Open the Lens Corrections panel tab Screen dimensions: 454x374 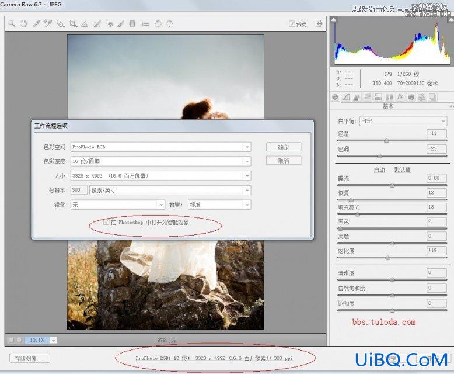pos(389,97)
